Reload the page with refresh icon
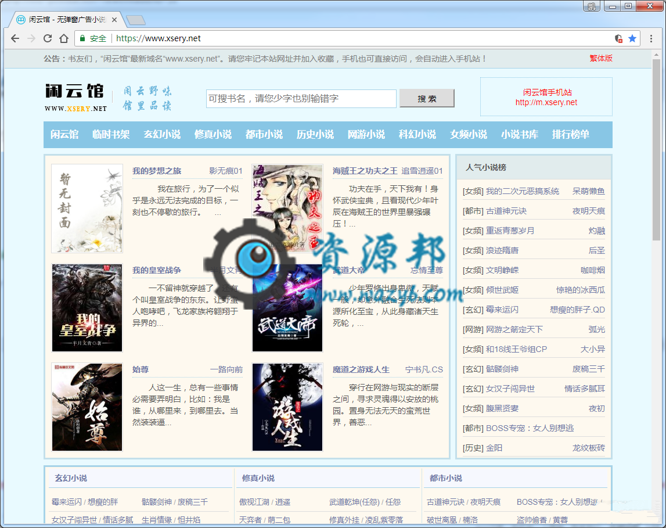The width and height of the screenshot is (666, 528). 48,38
